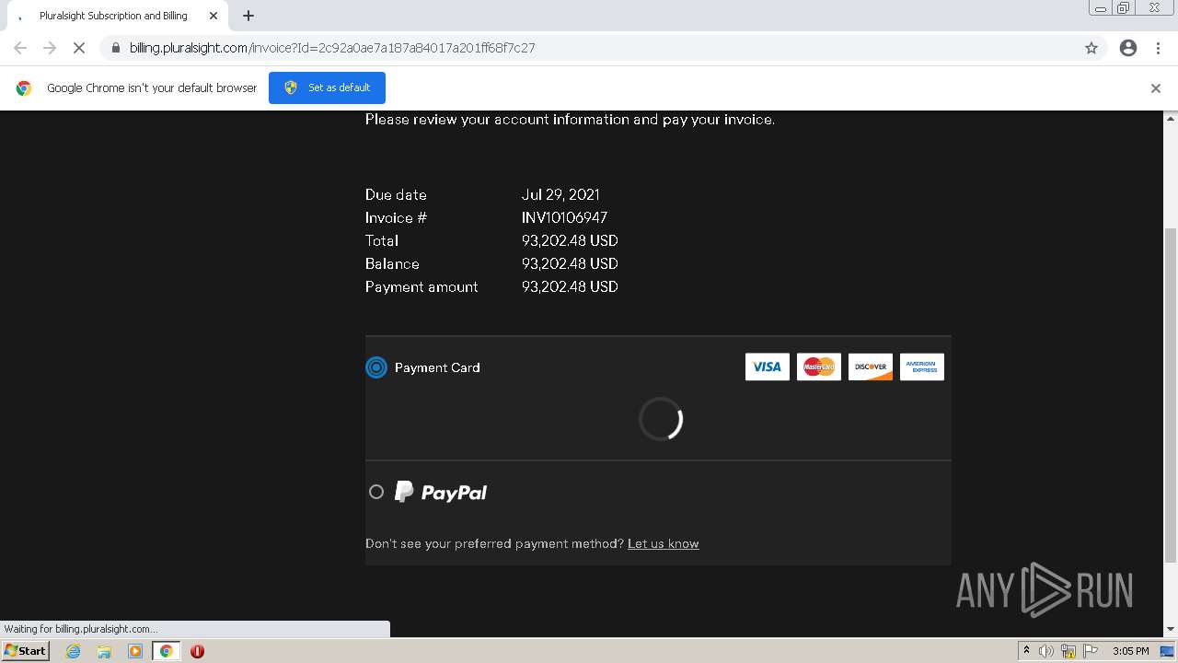
Task: Launch Internet Explorer from the taskbar
Action: point(74,651)
